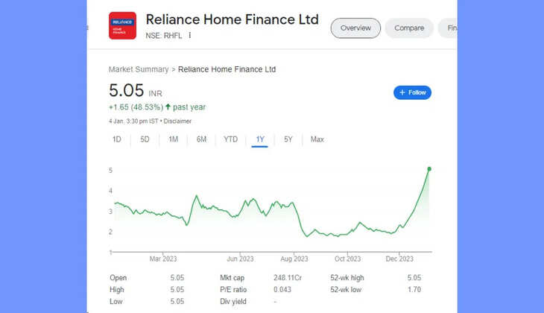The image size is (544, 313).
Task: Select the 5D time range
Action: [145, 139]
